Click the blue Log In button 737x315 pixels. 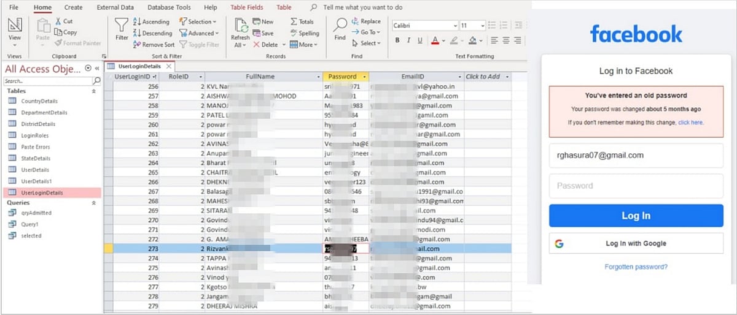[636, 216]
